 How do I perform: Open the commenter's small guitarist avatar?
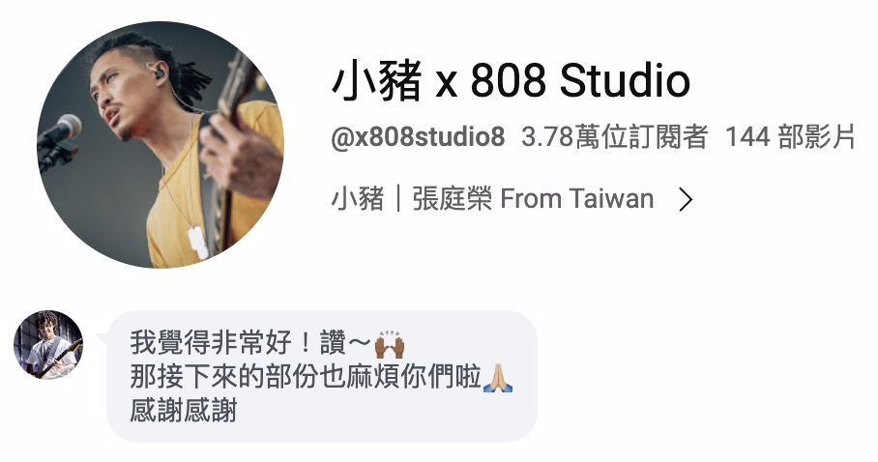(48, 345)
